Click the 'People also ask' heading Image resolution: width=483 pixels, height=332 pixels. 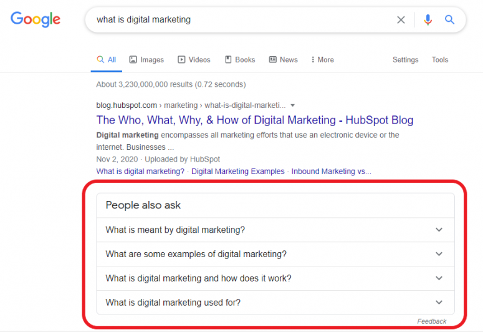143,205
